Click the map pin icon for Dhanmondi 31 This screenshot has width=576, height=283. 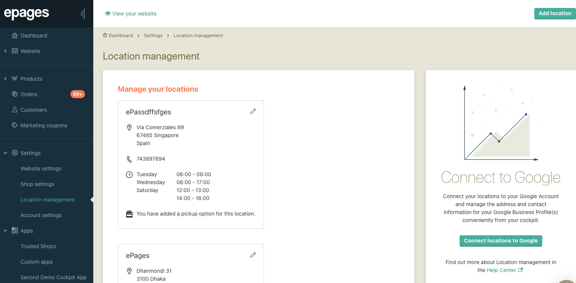pos(129,271)
